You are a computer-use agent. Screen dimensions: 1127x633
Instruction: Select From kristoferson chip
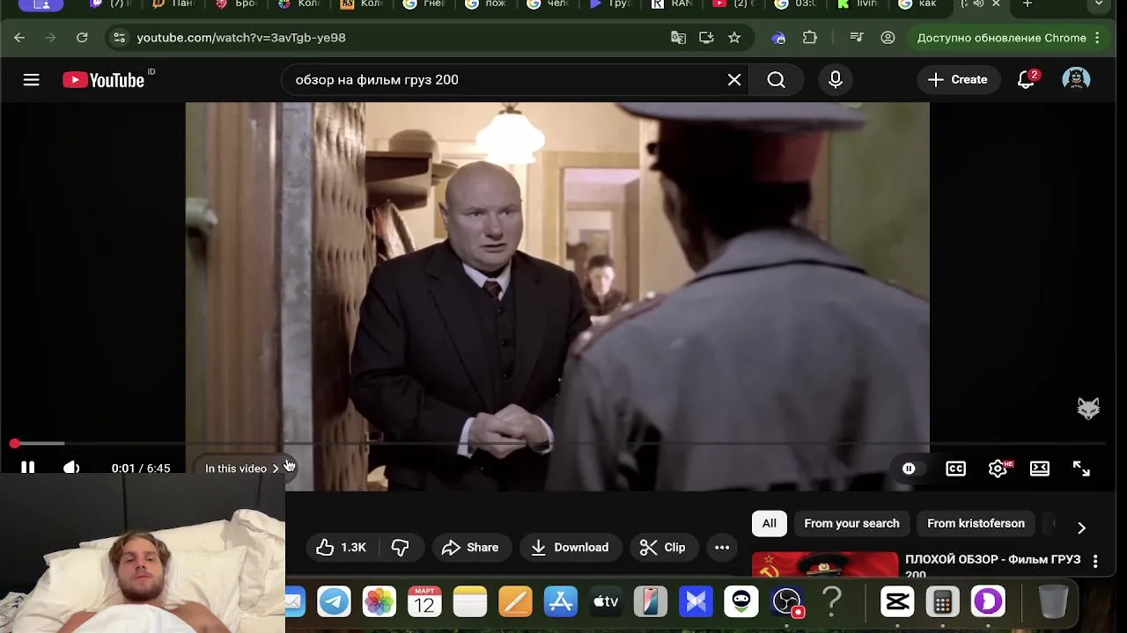[x=976, y=523]
